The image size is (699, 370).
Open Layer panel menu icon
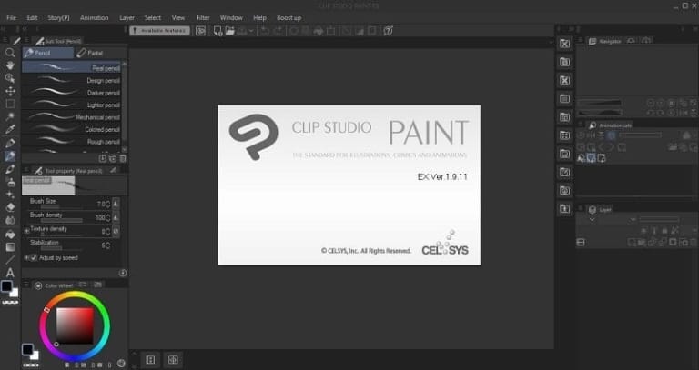coord(581,209)
